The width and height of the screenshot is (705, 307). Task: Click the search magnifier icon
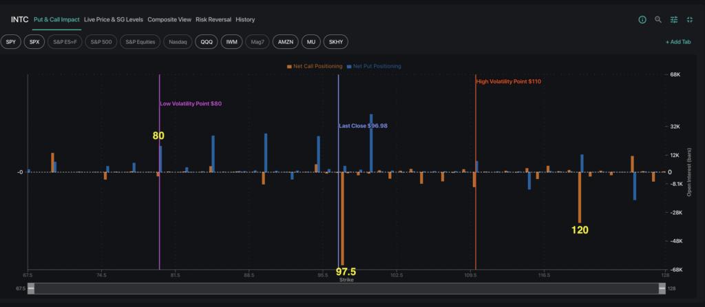[658, 20]
